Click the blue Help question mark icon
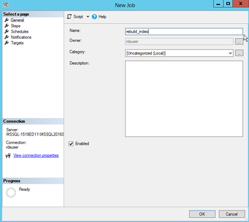Image resolution: width=249 pixels, height=222 pixels. pyautogui.click(x=95, y=17)
